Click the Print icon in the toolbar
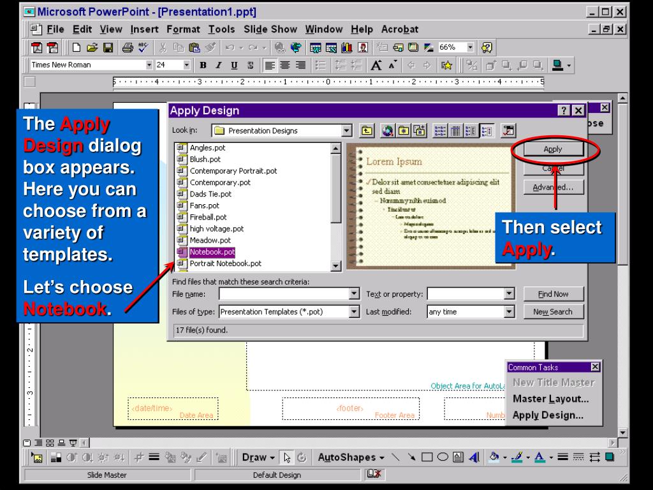Screen dimensions: 653x490 tap(128, 47)
